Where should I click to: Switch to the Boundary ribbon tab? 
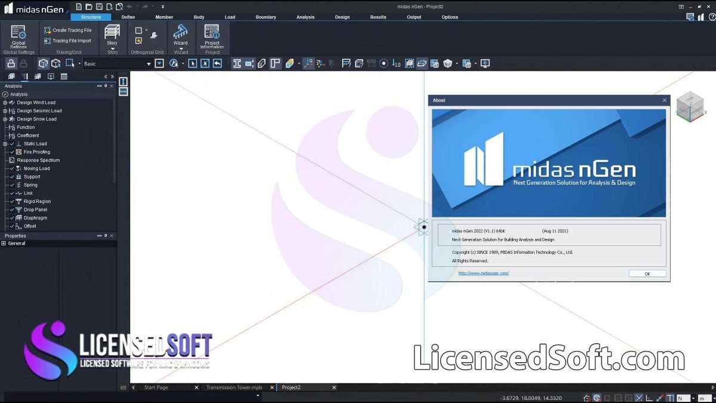click(266, 17)
